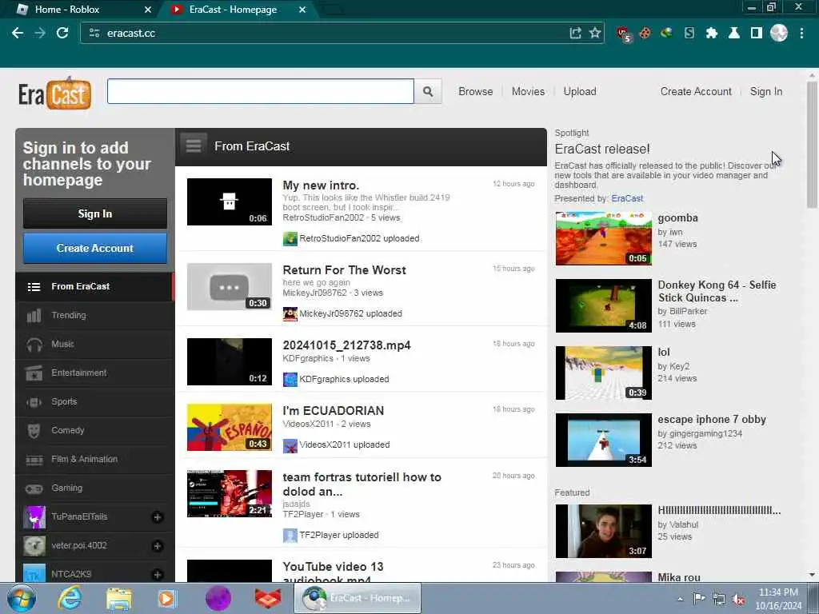This screenshot has width=819, height=614.
Task: Click the EraCast pumpkin logo
Action: 55,94
